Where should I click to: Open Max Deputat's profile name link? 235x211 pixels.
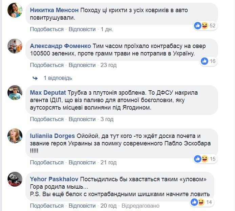tap(48, 93)
